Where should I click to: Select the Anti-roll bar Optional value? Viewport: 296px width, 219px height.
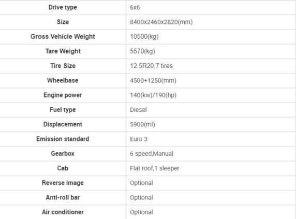pos(141,197)
